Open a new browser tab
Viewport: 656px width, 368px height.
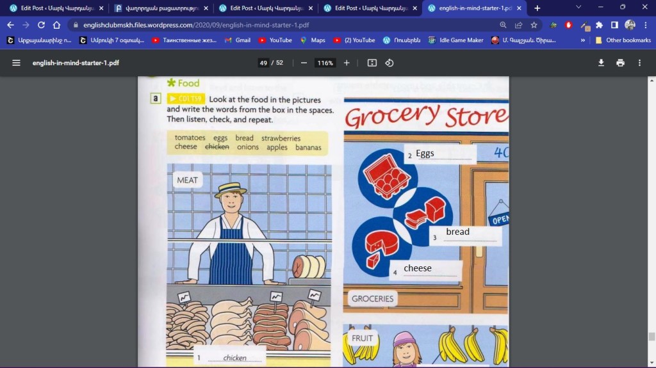pyautogui.click(x=537, y=8)
